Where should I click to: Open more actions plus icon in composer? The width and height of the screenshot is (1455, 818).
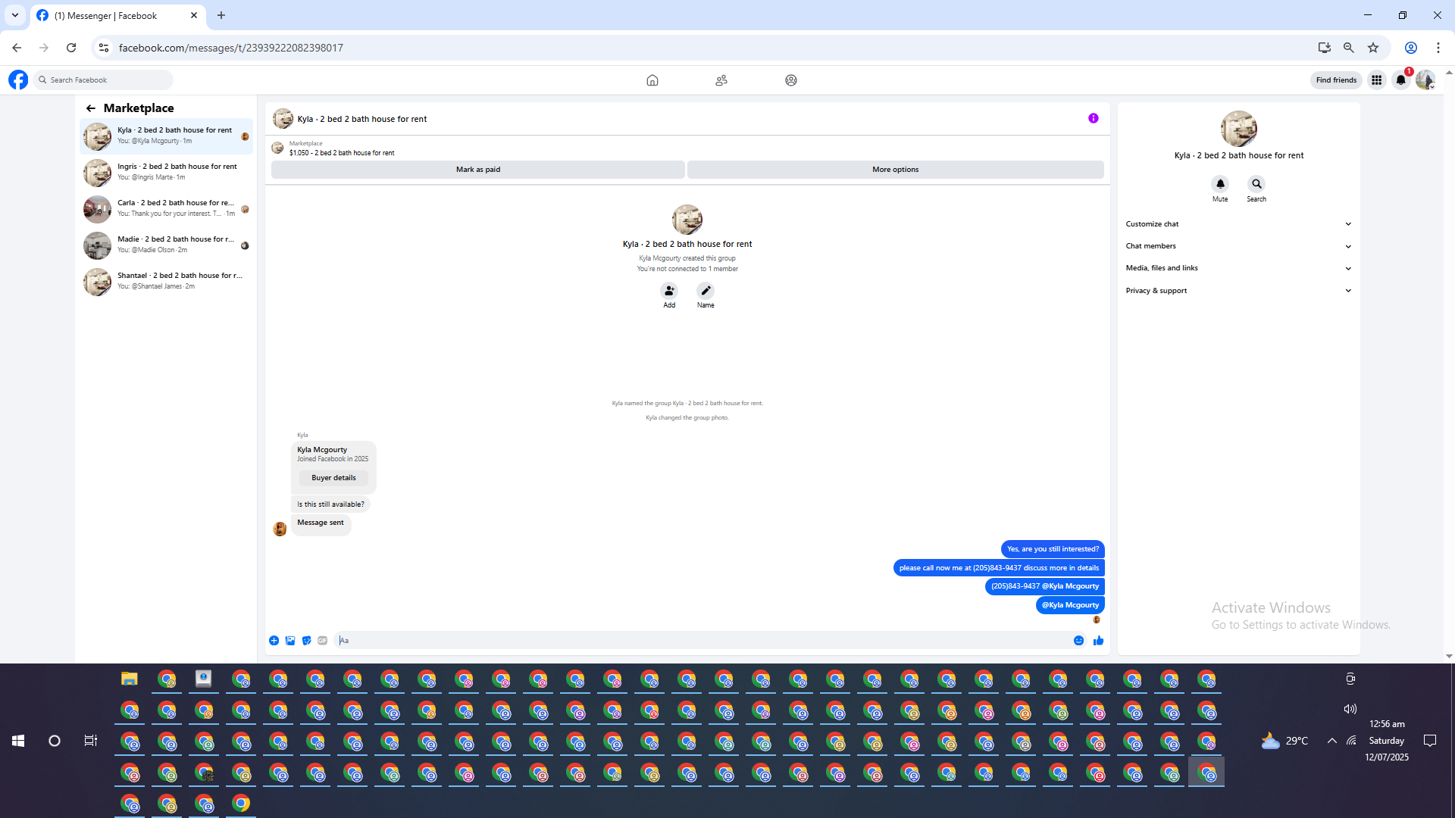[274, 641]
